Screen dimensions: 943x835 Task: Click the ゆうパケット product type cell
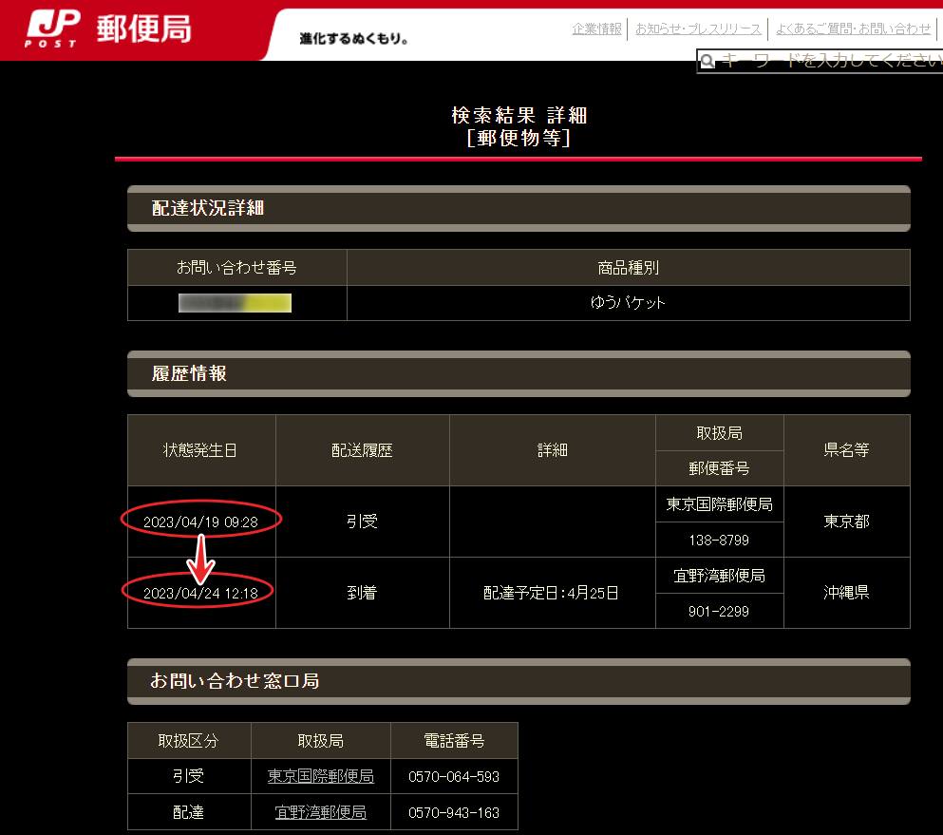click(628, 303)
